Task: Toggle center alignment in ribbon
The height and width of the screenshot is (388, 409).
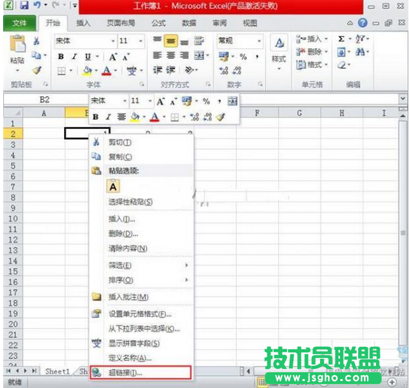Action: (171, 55)
